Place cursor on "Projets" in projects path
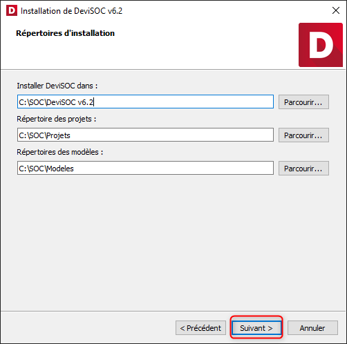 point(58,135)
